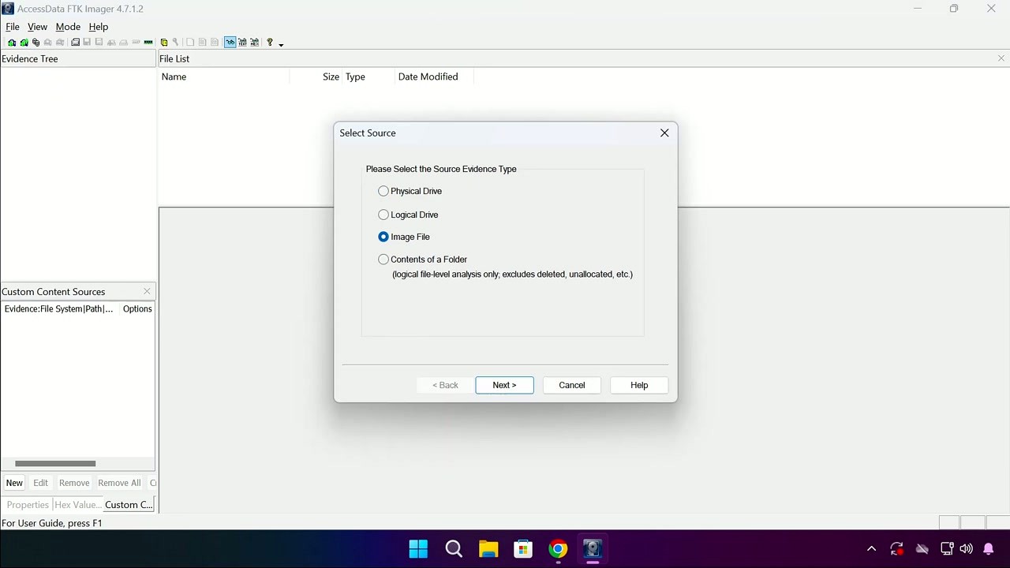This screenshot has width=1010, height=568.
Task: Open the View menu
Action: click(37, 26)
